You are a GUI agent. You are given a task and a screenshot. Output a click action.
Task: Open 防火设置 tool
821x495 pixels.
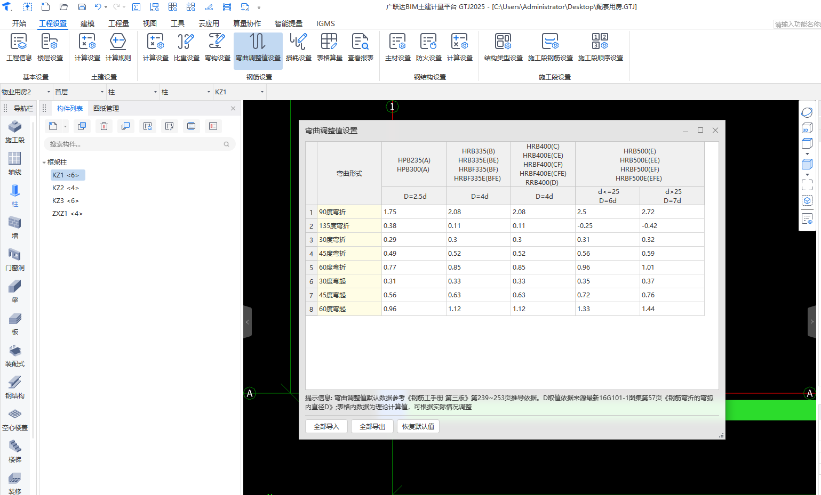(428, 47)
